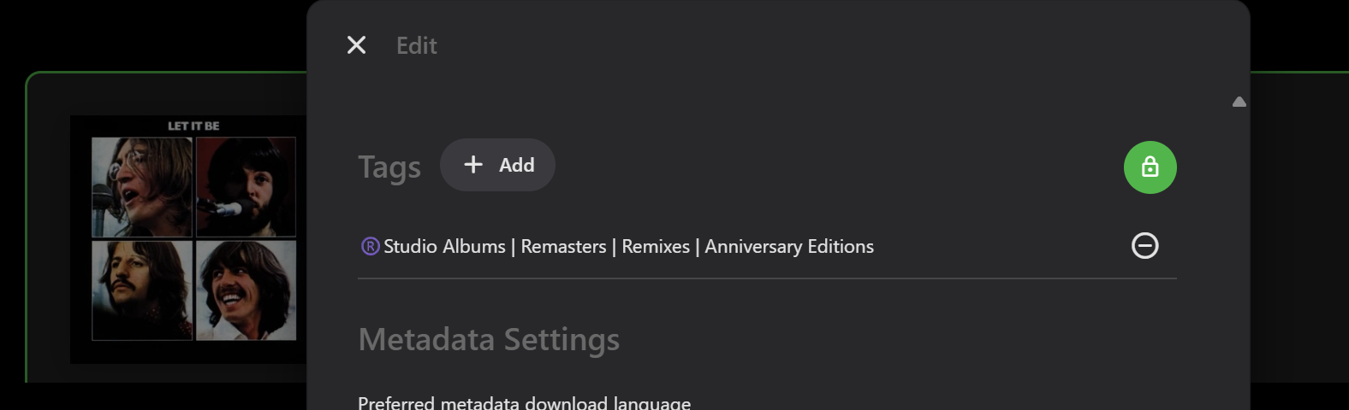Click the Edit dialog title
This screenshot has width=1349, height=410.
[416, 45]
